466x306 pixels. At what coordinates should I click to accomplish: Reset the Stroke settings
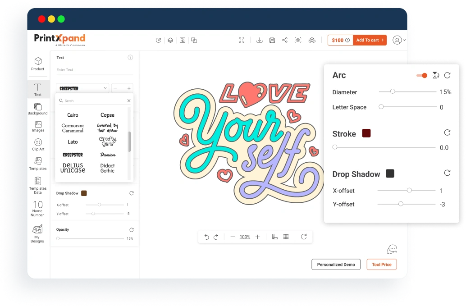click(447, 132)
